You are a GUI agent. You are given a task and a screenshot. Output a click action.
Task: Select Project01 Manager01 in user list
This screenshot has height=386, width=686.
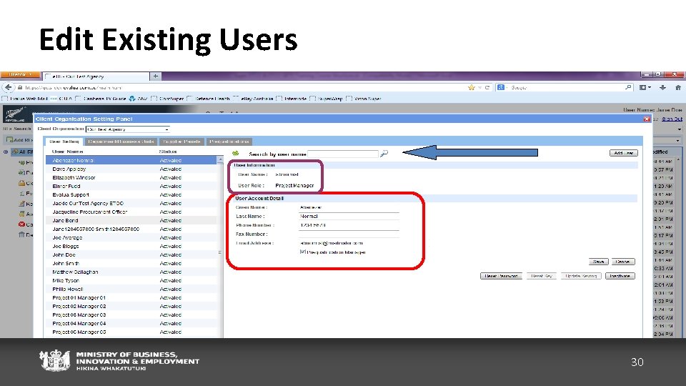[x=131, y=297]
